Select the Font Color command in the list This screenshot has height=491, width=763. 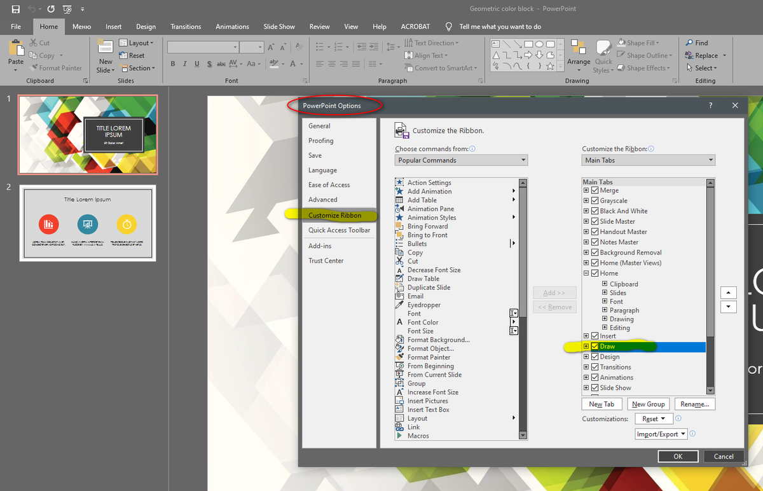[423, 322]
